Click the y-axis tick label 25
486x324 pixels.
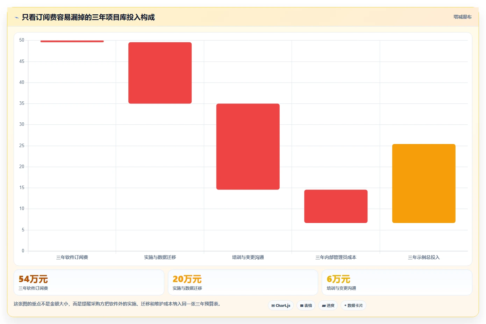click(x=22, y=146)
